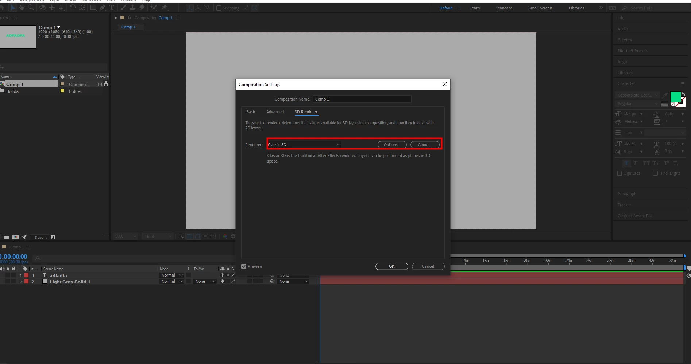Check the Hindi Digits checkbox
691x364 pixels.
pos(655,173)
